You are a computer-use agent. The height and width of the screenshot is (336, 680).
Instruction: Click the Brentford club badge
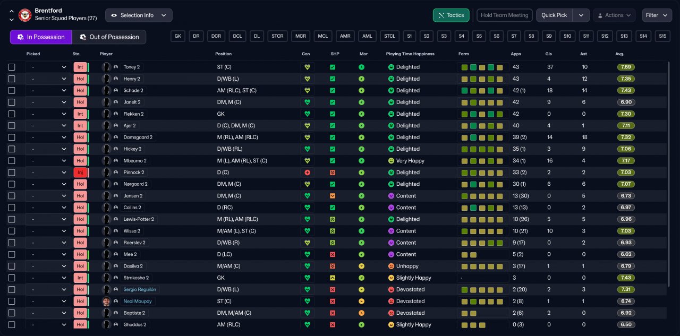coord(25,15)
